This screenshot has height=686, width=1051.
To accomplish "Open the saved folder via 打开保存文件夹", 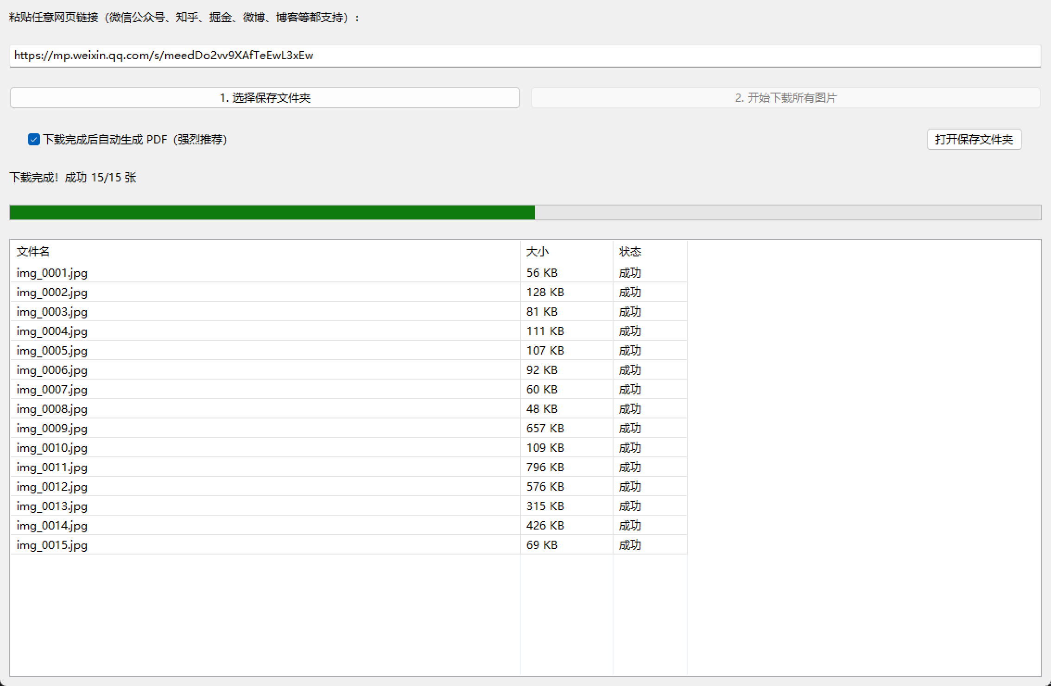I will point(974,139).
